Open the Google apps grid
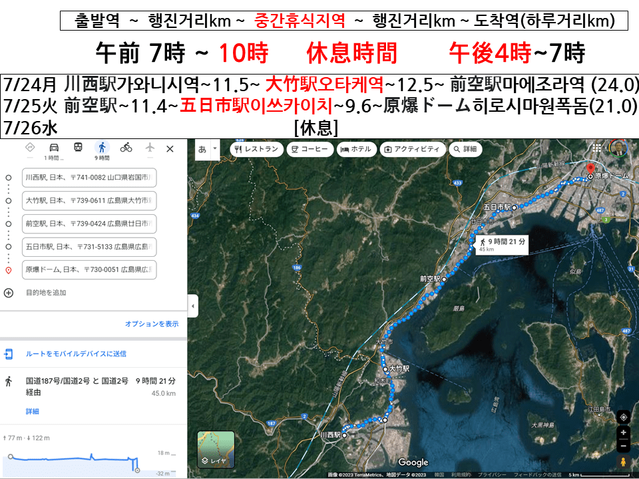This screenshot has height=479, width=639. coord(596,148)
